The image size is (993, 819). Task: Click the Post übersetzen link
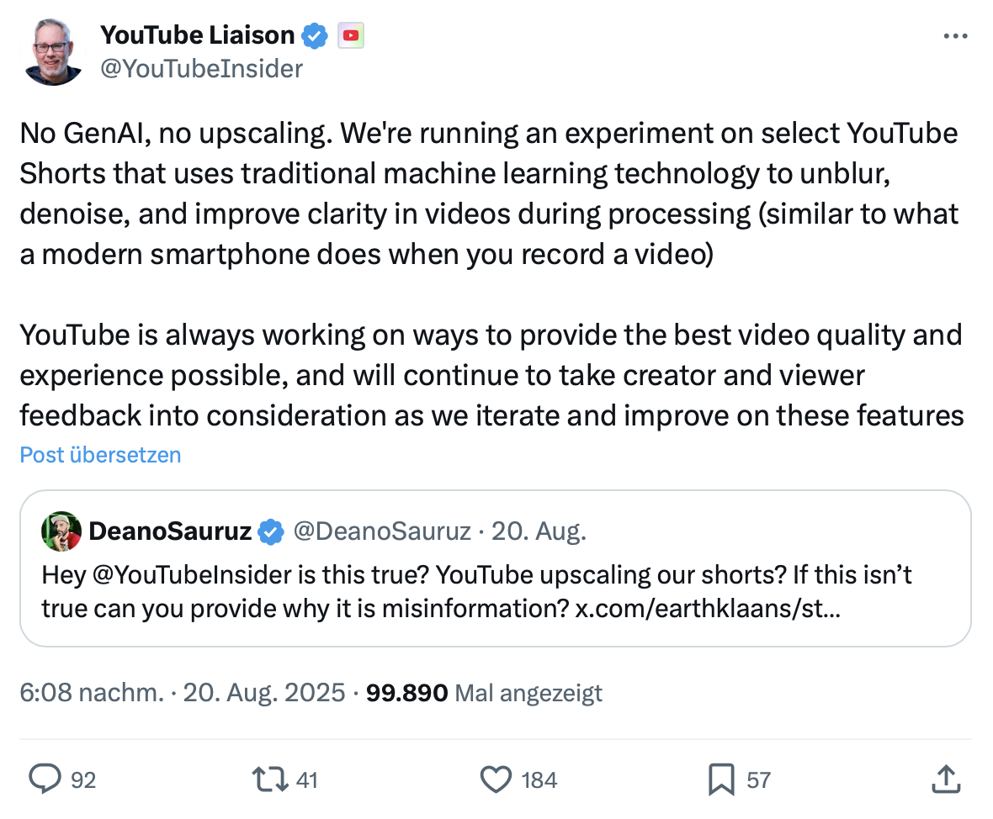(x=100, y=455)
